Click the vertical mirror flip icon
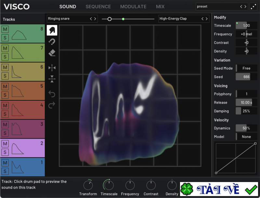Viewport: 260px width, 198px height. tap(52, 78)
